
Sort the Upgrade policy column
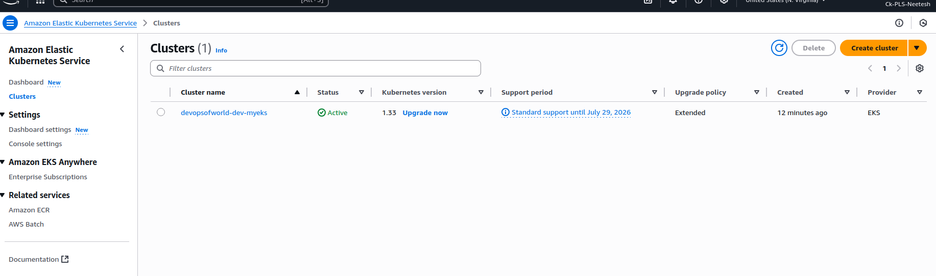(x=757, y=92)
